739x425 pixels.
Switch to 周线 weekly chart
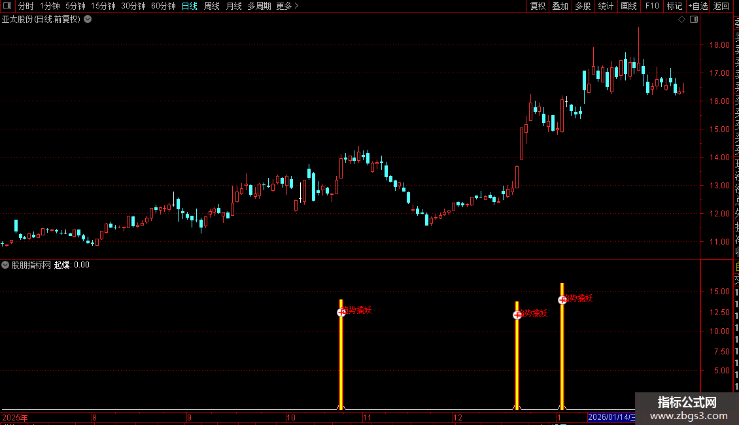pyautogui.click(x=212, y=6)
